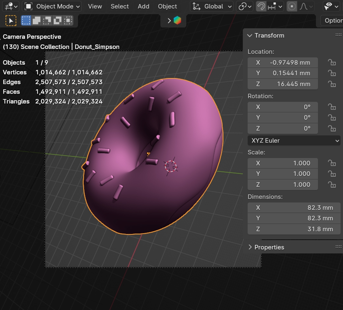The height and width of the screenshot is (310, 343).
Task: Open the Object Mode dropdown
Action: pyautogui.click(x=53, y=6)
